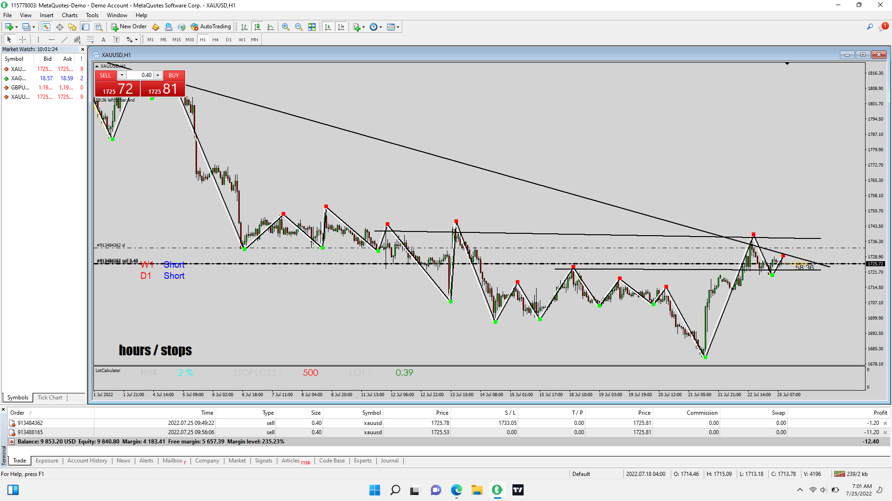Click the Tile Windows icon
The width and height of the screenshot is (892, 501).
click(x=312, y=27)
